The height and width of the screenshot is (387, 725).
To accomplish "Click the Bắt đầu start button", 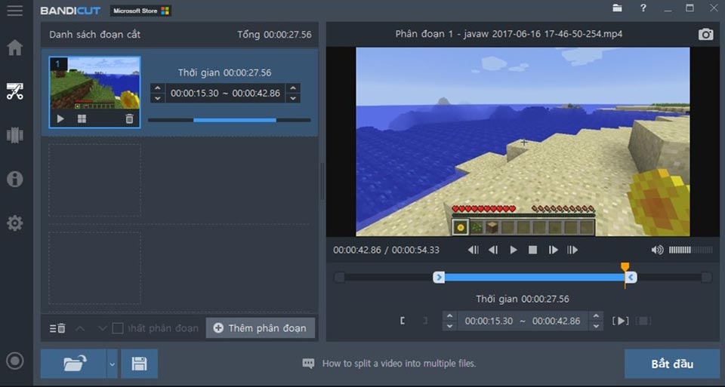I will 672,364.
